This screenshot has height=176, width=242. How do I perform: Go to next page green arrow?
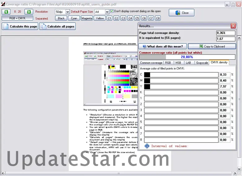tap(29, 12)
